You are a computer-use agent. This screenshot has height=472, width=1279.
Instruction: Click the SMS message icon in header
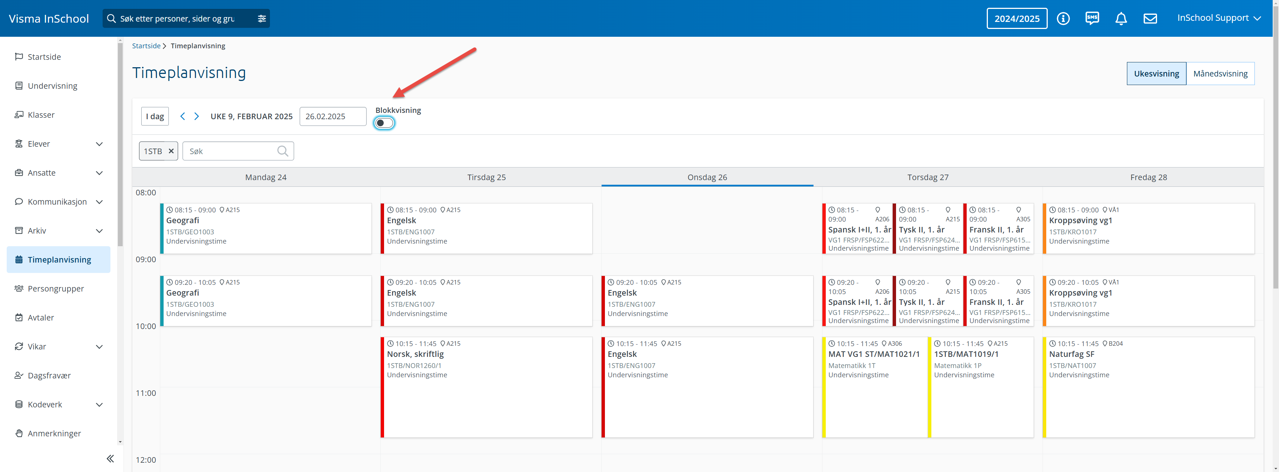pos(1092,18)
